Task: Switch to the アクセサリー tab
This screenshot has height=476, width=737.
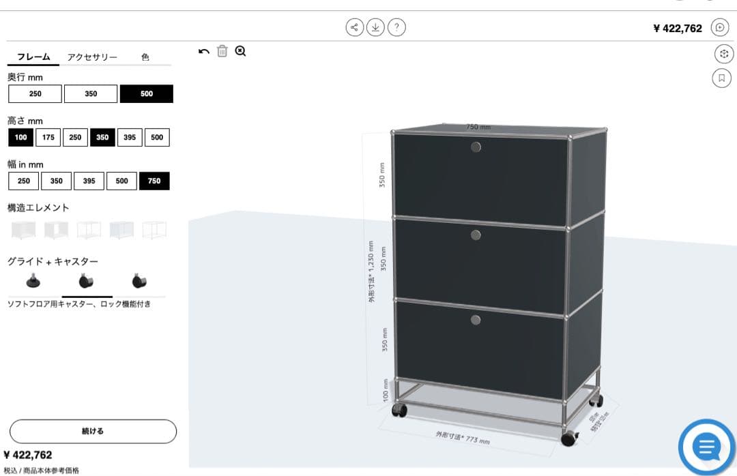Action: pyautogui.click(x=92, y=57)
